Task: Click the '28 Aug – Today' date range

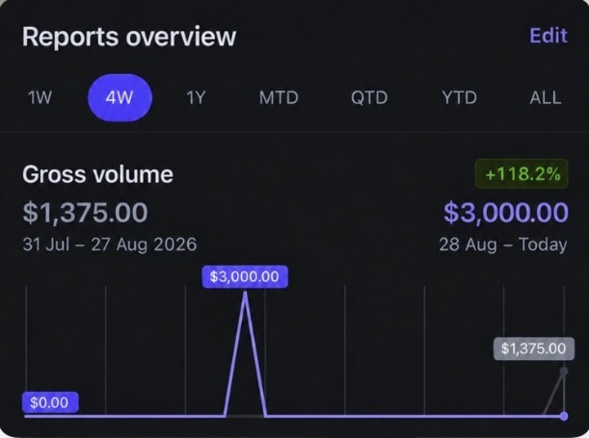Action: point(503,245)
